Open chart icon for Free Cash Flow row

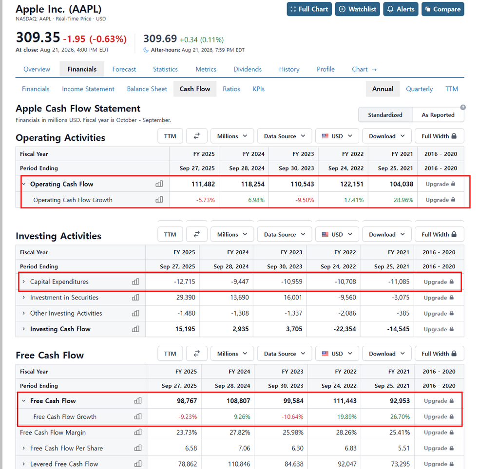[138, 401]
